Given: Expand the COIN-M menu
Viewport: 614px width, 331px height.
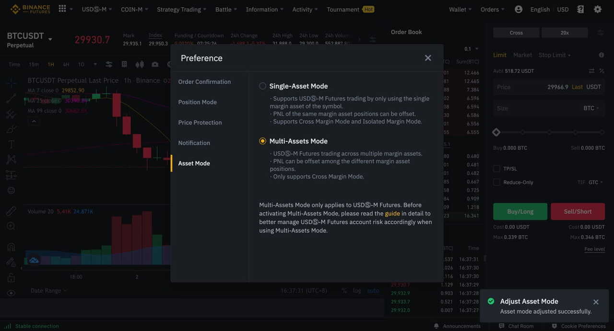Looking at the screenshot, I should tap(134, 9).
